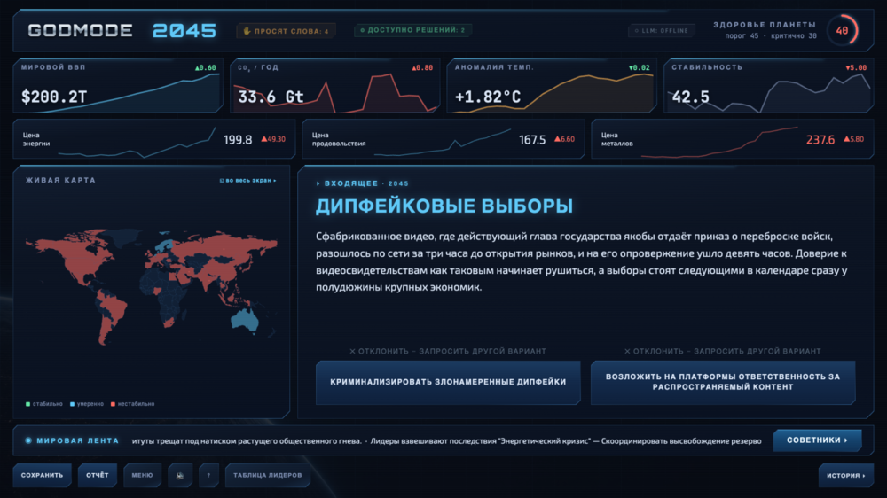887x498 pixels.
Task: Open the Аномалия темп. +1.82°C card
Action: [x=552, y=85]
